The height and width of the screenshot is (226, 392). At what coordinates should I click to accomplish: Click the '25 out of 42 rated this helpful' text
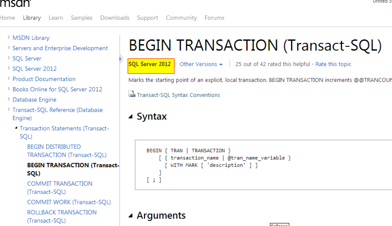272,64
